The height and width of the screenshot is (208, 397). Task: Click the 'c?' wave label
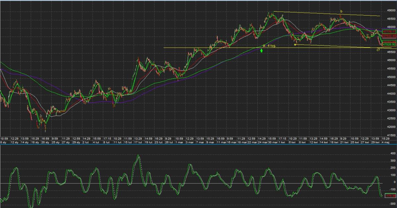[x=378, y=50]
